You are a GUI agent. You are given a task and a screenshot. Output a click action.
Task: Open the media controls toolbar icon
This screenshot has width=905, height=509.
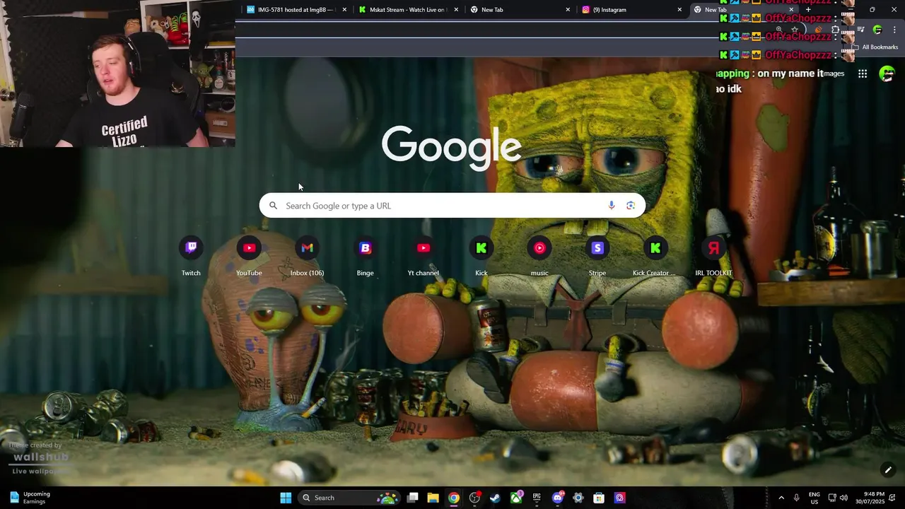click(x=860, y=30)
